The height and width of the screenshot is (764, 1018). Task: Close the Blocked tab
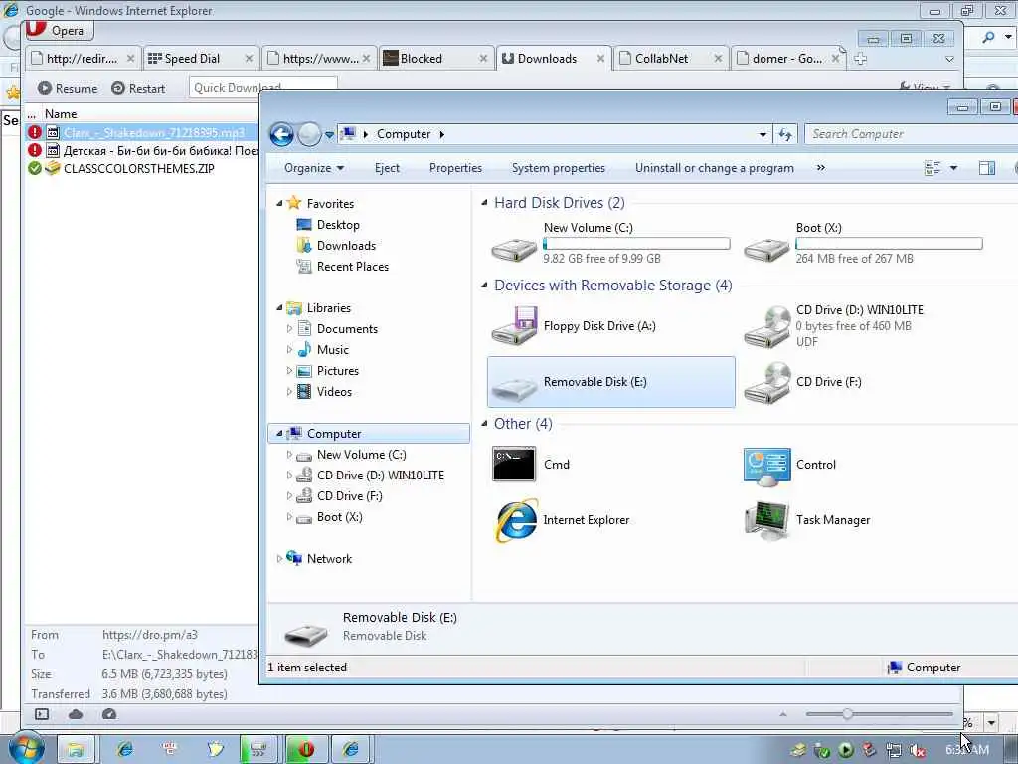click(x=483, y=59)
